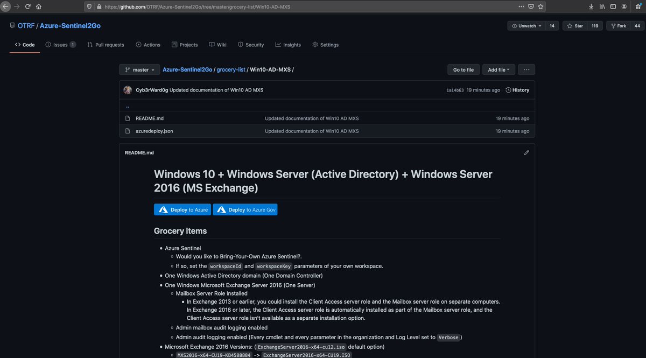Image resolution: width=646 pixels, height=358 pixels.
Task: Open the Projects tab
Action: [x=185, y=45]
